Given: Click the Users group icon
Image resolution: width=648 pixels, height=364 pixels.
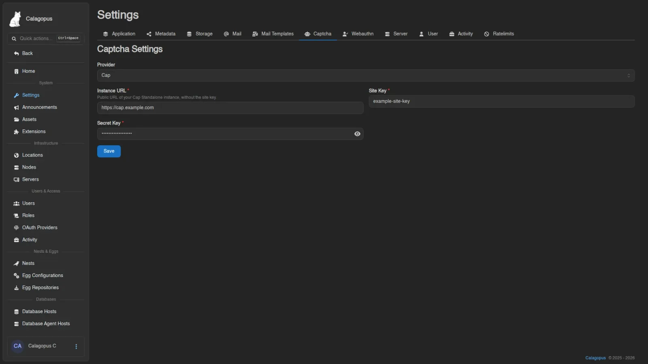Looking at the screenshot, I should click(x=16, y=203).
